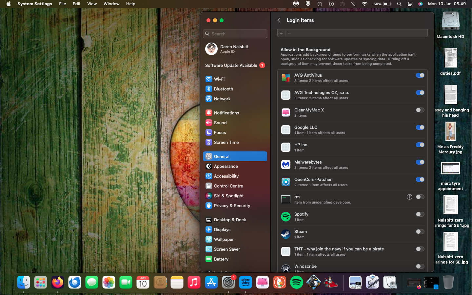Open Software Update Available notice

click(x=235, y=65)
